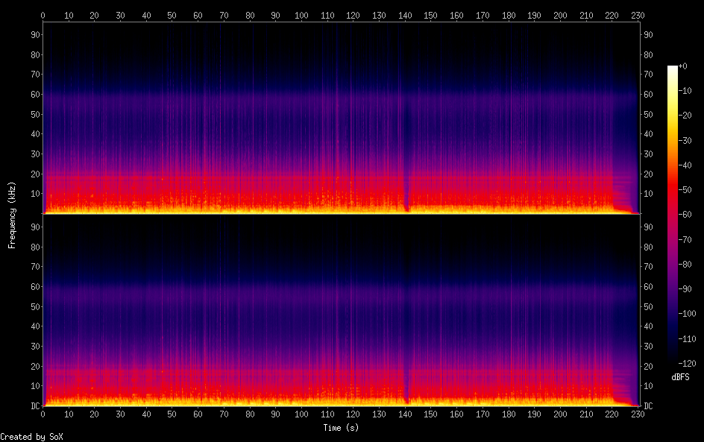This screenshot has height=442, width=704.
Task: Click the "DC" label right of the lower channel
Action: coord(648,406)
